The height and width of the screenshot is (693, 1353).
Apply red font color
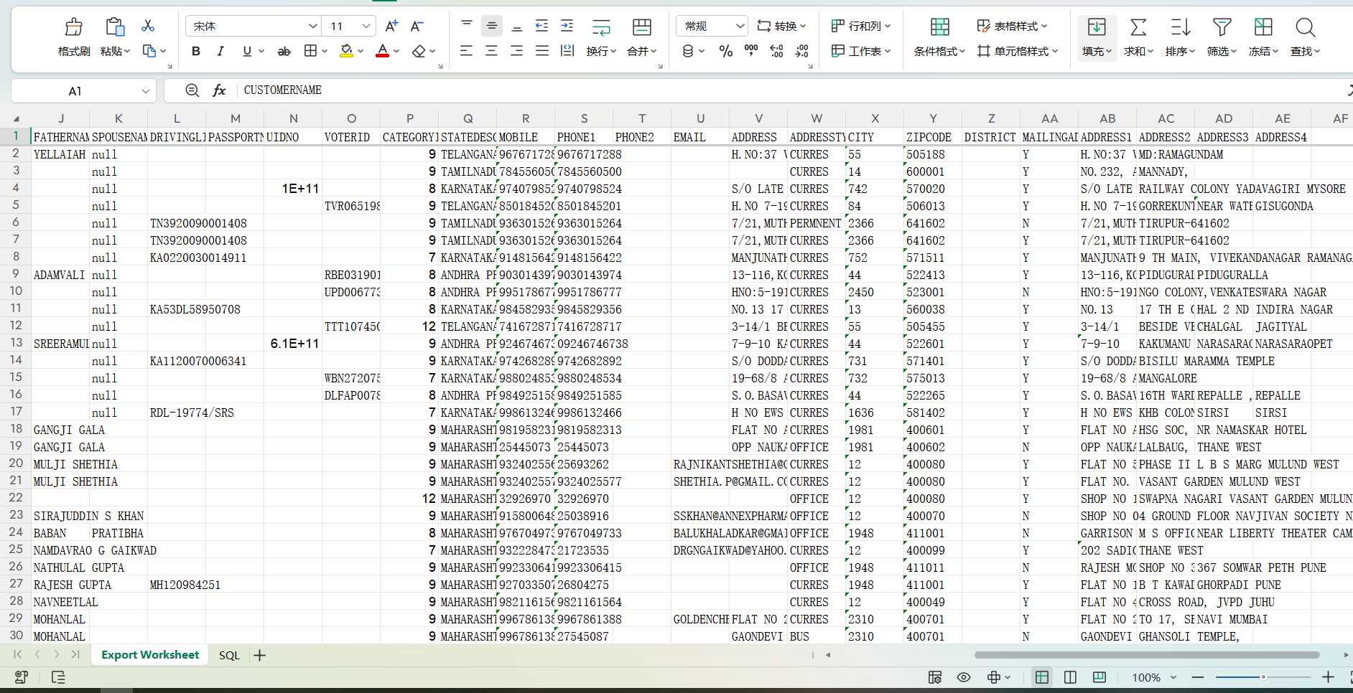pyautogui.click(x=383, y=51)
